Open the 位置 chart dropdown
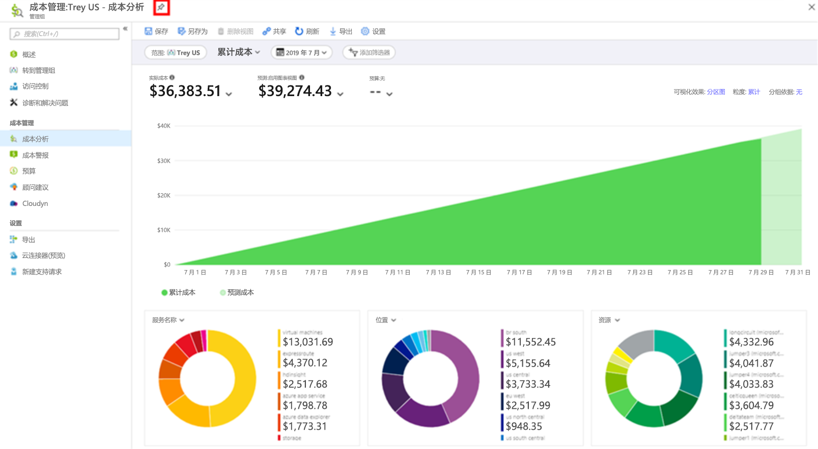The width and height of the screenshot is (818, 449). tap(386, 320)
